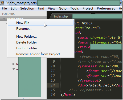Screen dimensions: 123x100
Task: Open the Goto menu
Action: (x=63, y=8)
